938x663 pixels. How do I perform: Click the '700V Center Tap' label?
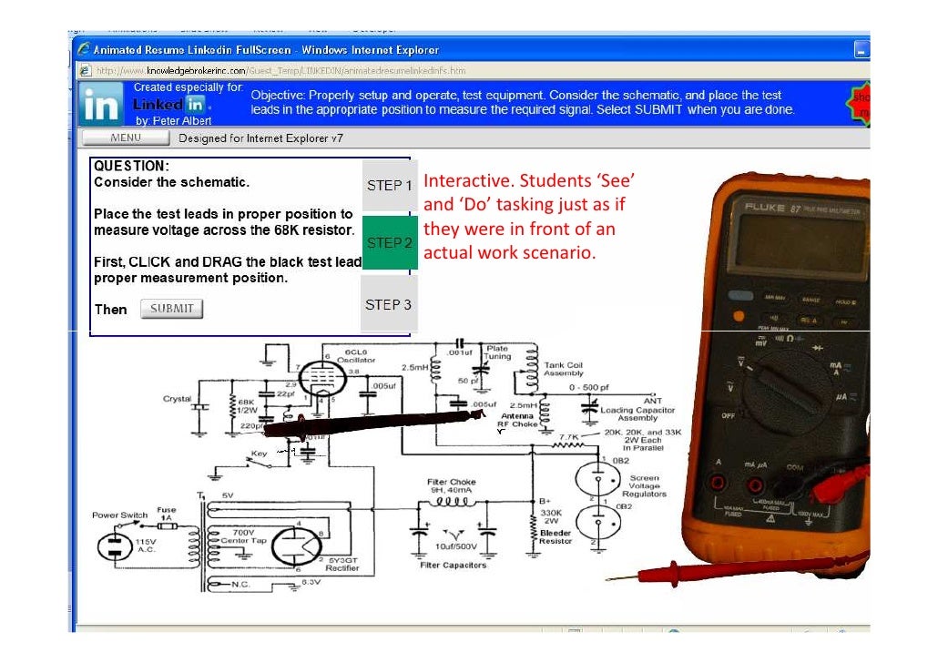tap(243, 536)
